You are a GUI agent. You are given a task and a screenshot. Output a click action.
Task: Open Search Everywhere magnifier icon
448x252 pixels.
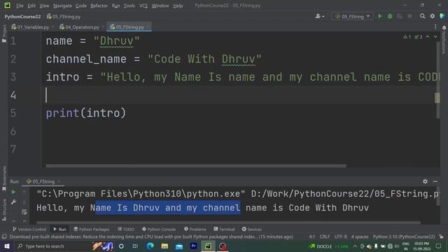click(x=422, y=16)
